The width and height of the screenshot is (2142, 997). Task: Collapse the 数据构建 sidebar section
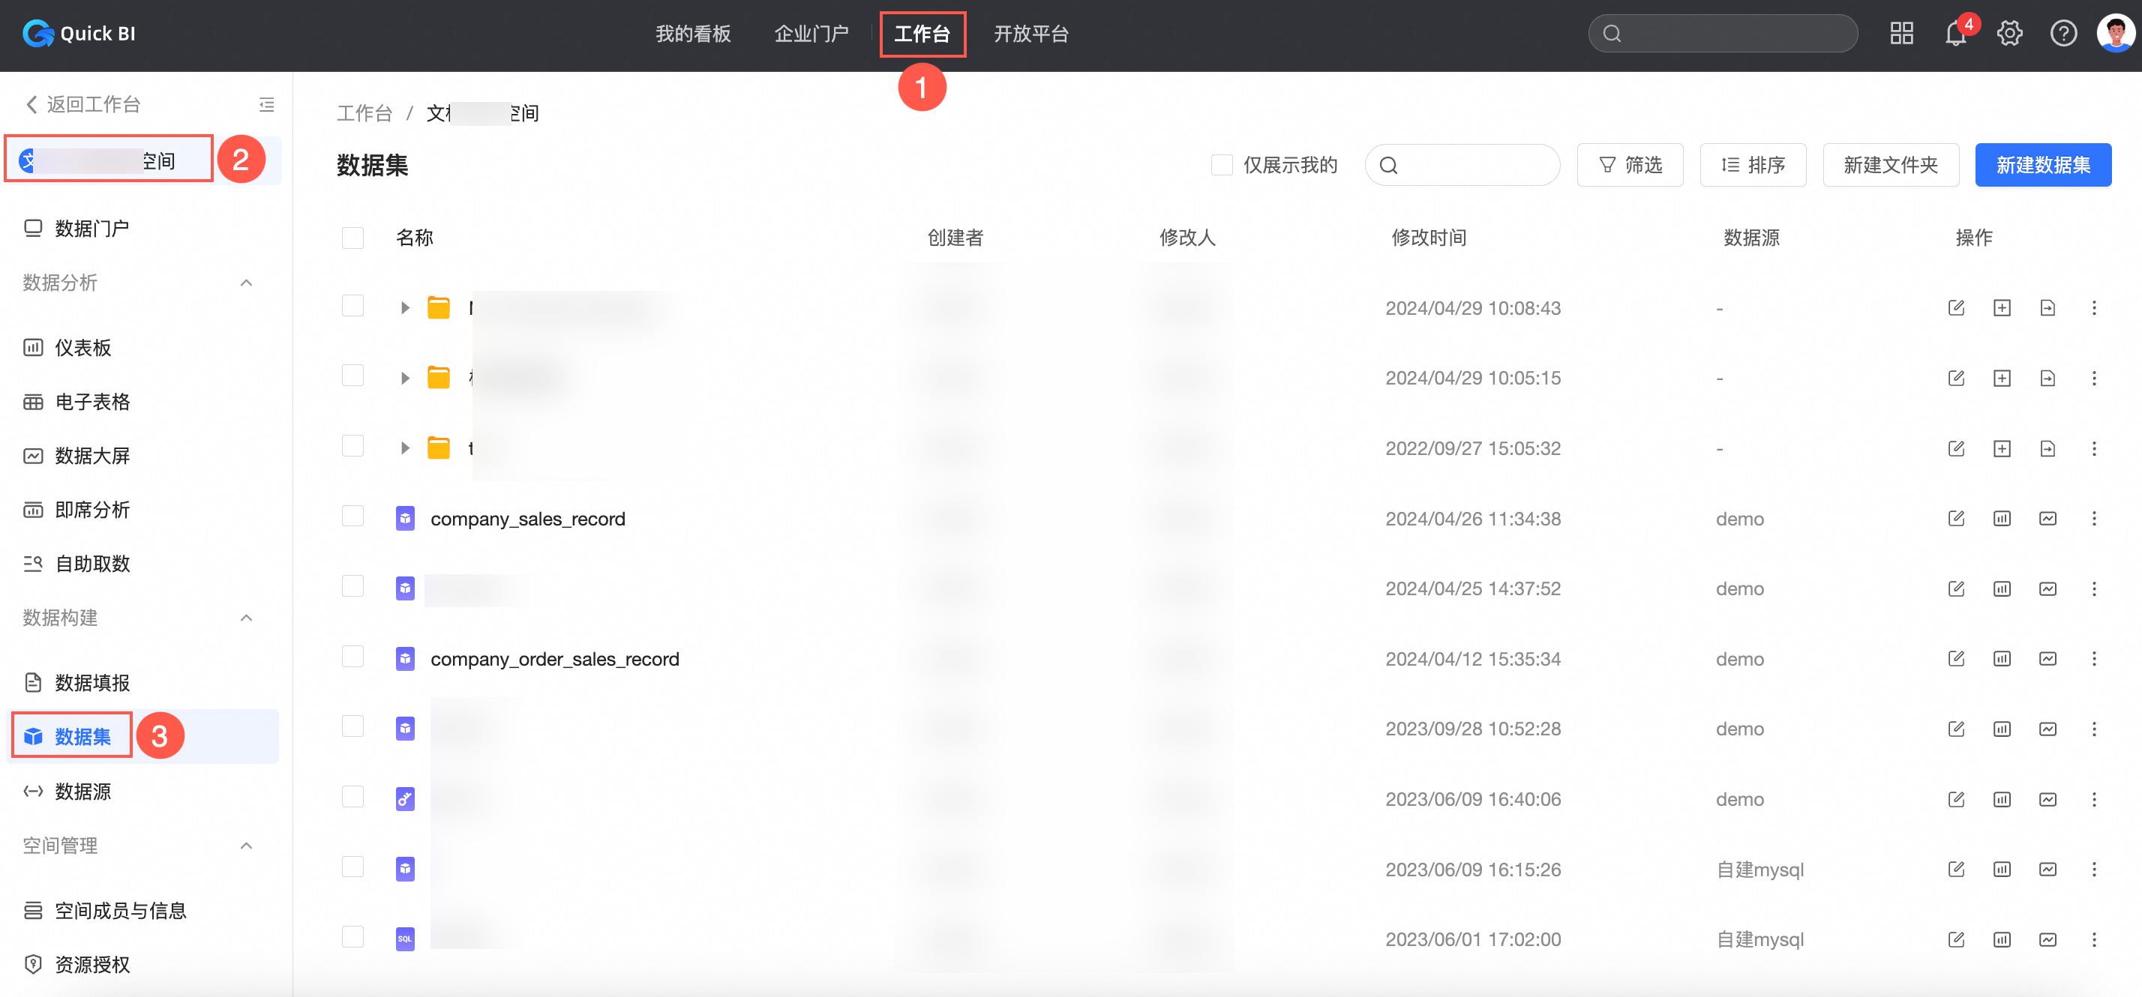point(246,618)
